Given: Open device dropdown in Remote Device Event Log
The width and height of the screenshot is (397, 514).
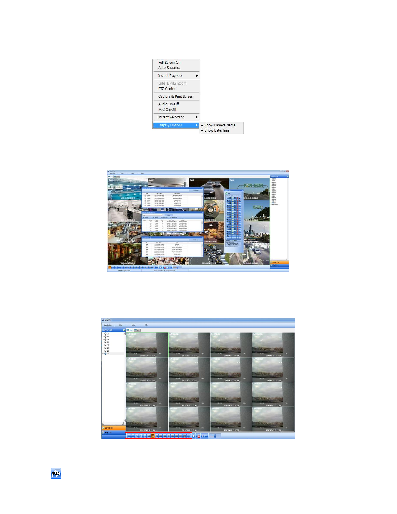Looking at the screenshot, I should pyautogui.click(x=153, y=215).
